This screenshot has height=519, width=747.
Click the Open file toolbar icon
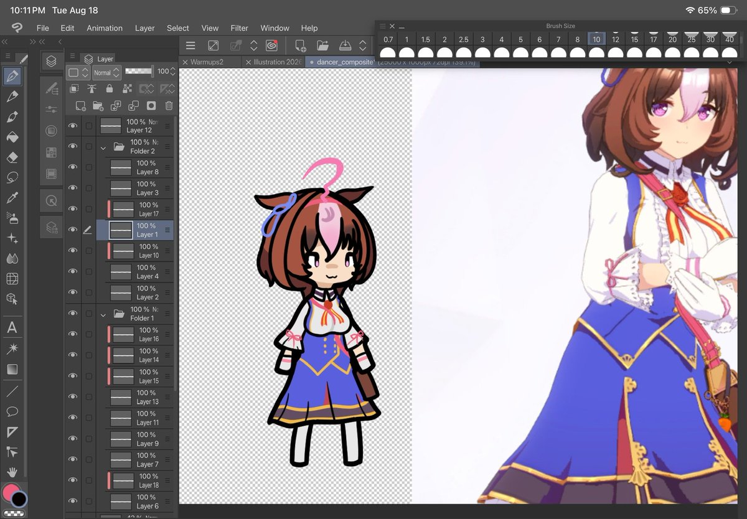point(322,45)
